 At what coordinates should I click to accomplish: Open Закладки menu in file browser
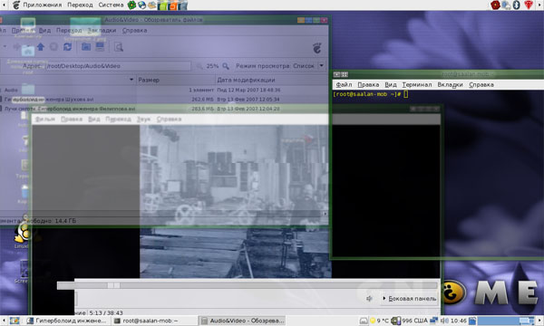tap(102, 31)
